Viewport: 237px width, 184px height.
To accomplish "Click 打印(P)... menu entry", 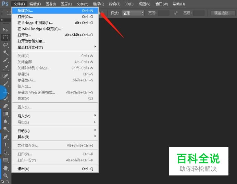I will [x=55, y=154].
